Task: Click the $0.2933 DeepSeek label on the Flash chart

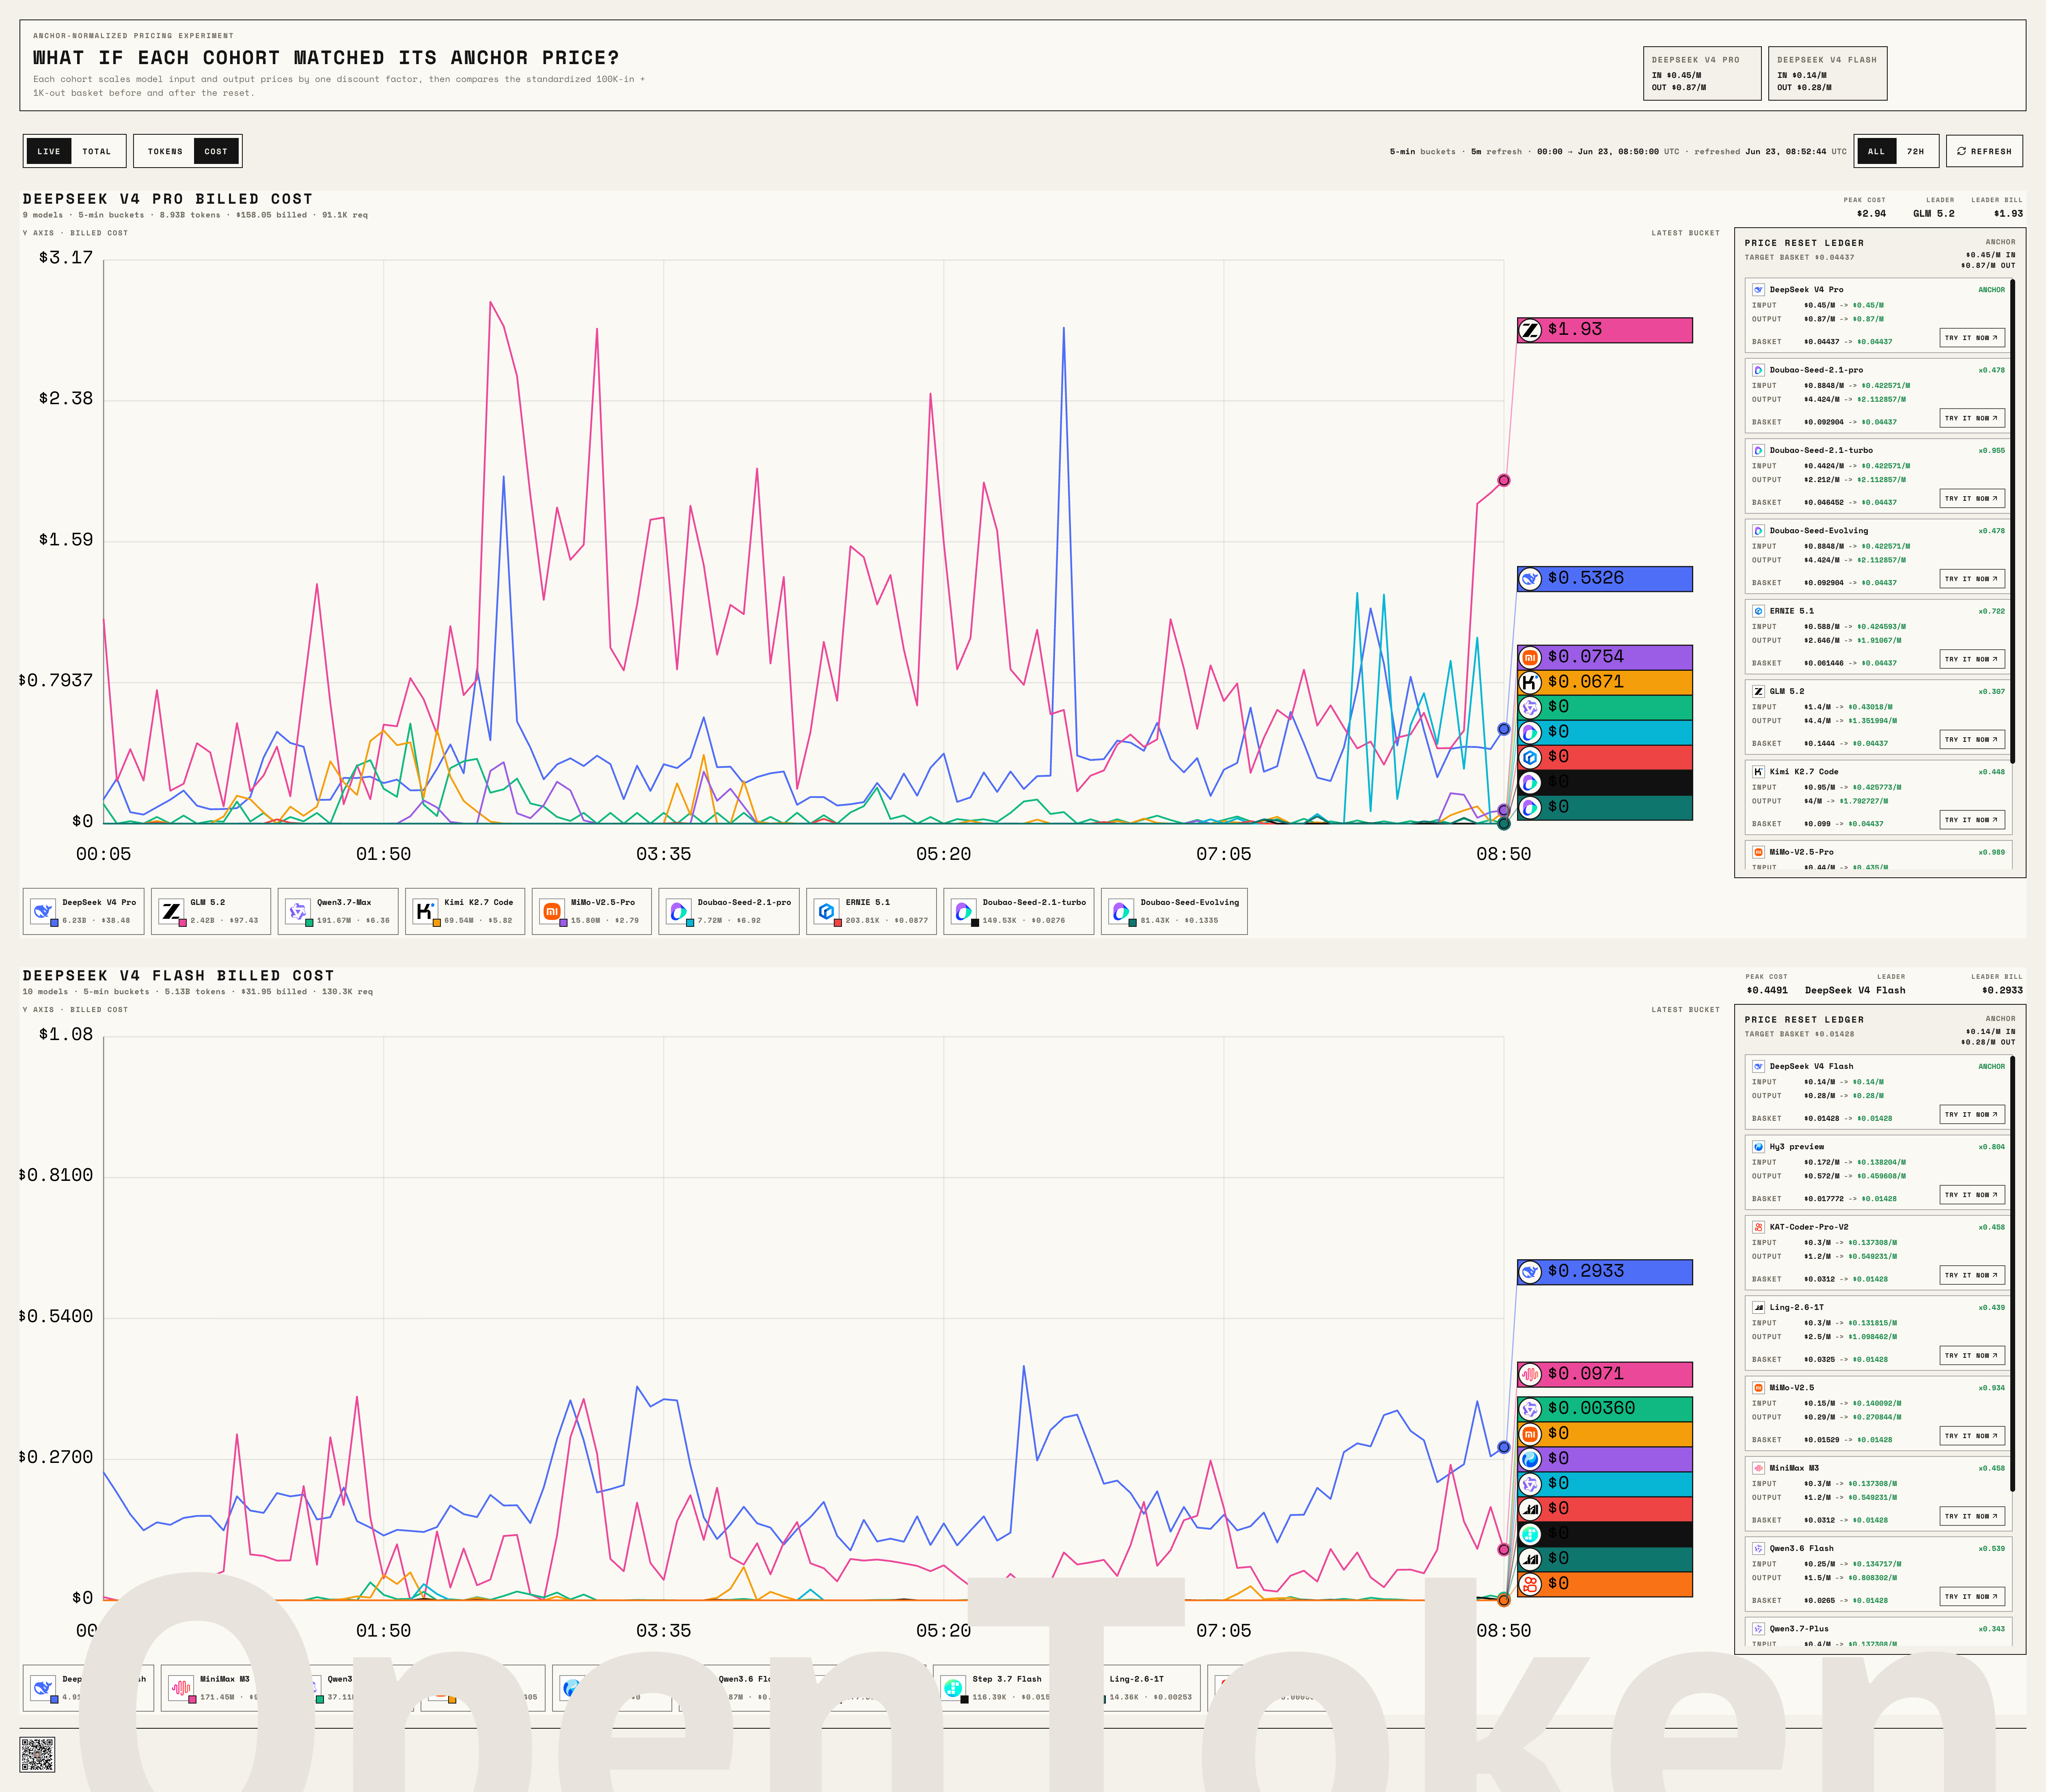Action: 1605,1272
